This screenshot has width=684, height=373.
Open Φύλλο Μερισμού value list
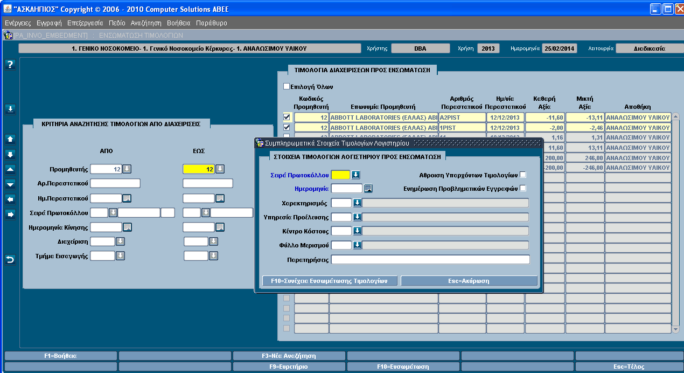click(x=357, y=245)
